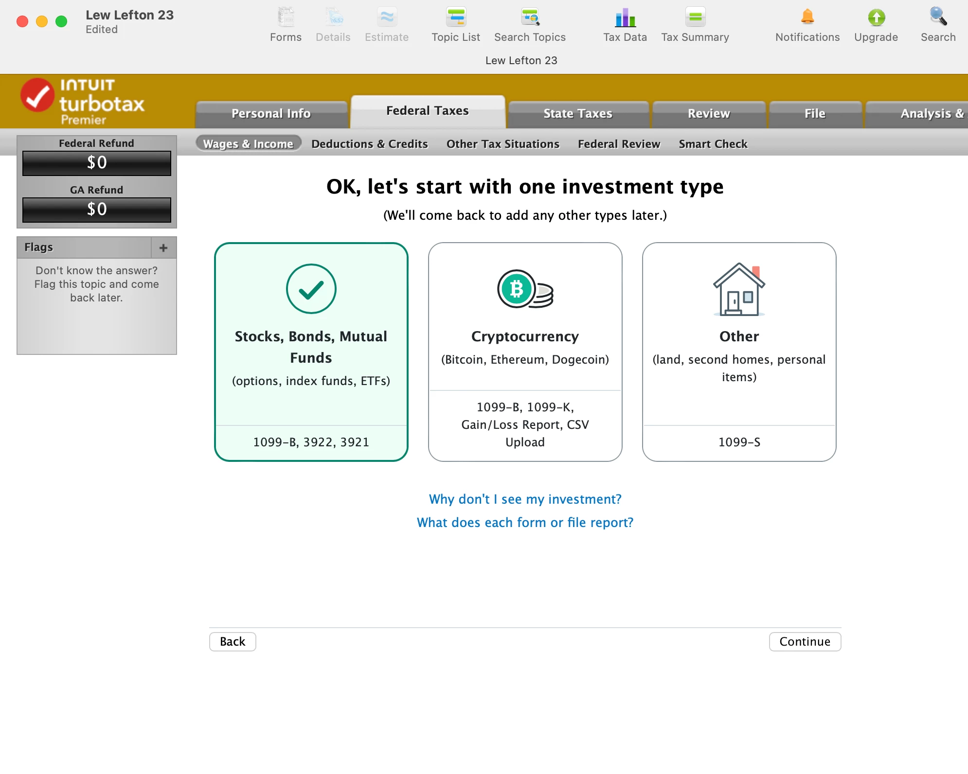Select the Cryptocurrency investment card

pyautogui.click(x=525, y=352)
